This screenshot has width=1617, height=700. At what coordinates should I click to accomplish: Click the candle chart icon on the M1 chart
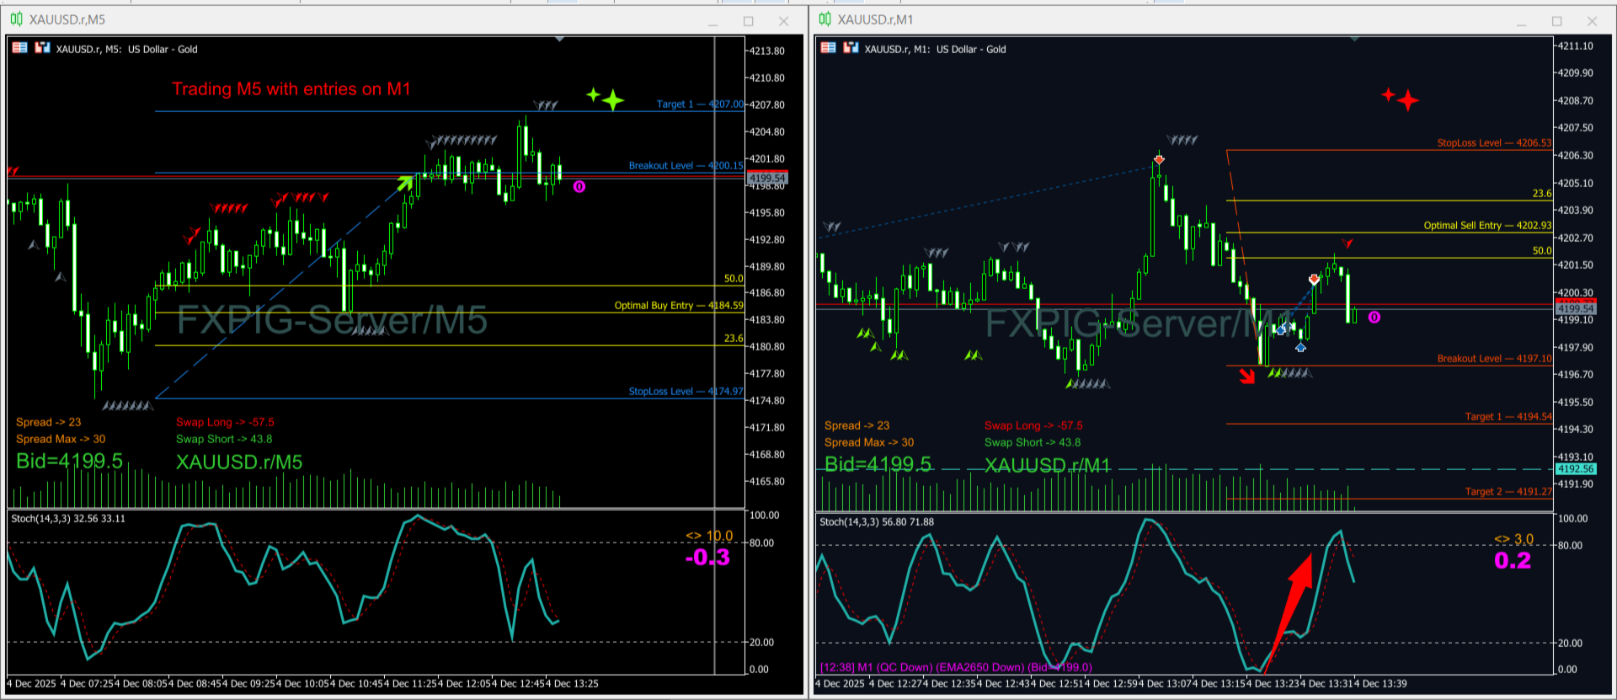pos(851,48)
